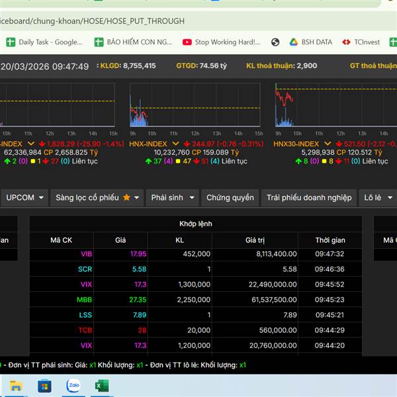Select the TCB ticker symbol

[x=85, y=330]
